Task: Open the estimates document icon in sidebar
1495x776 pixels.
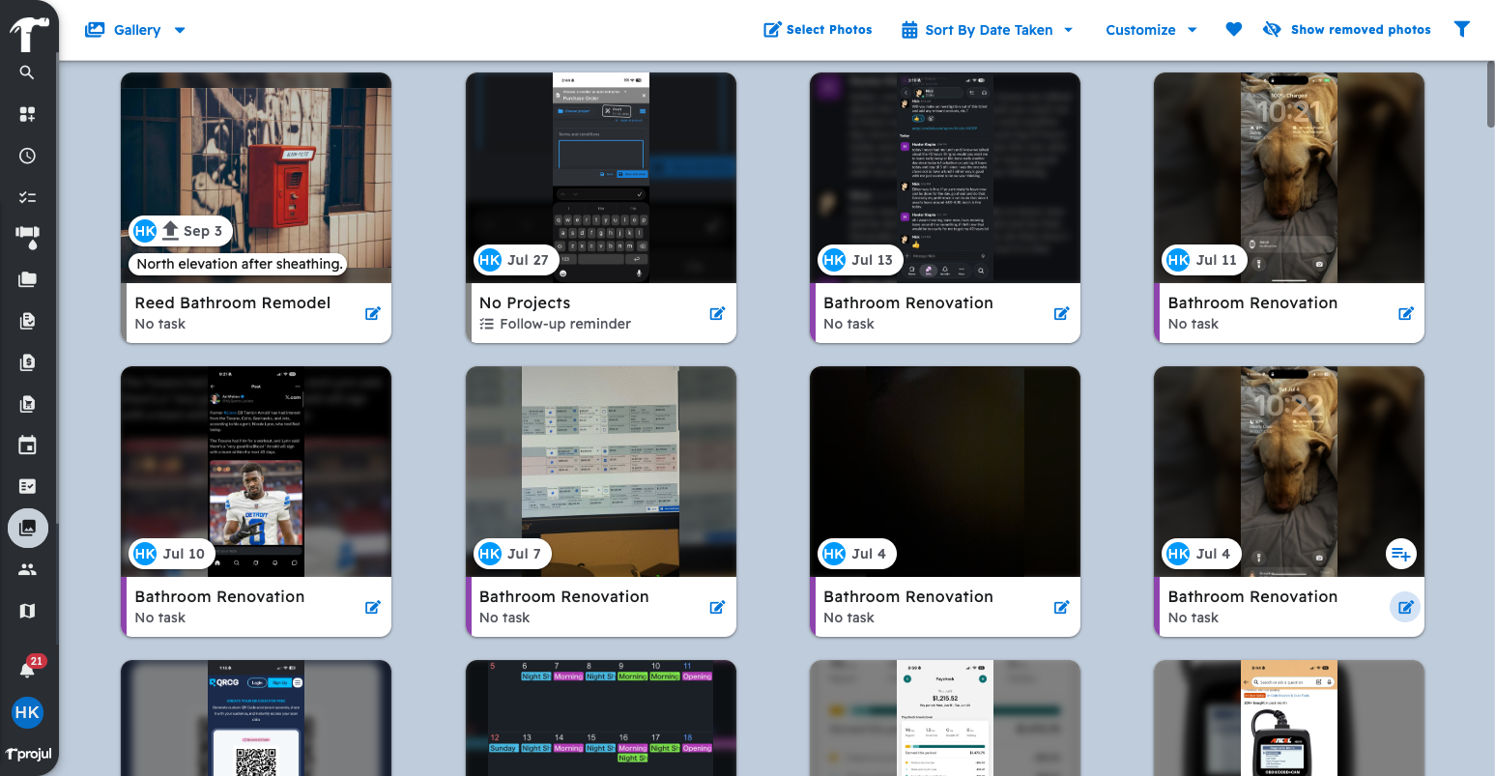Action: 27,321
